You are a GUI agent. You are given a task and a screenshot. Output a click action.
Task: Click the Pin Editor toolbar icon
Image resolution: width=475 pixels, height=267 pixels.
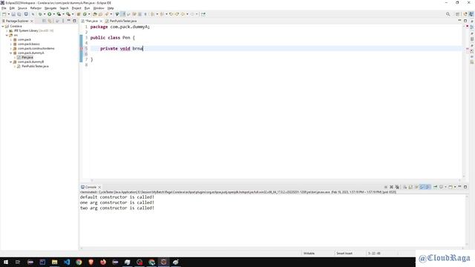(x=203, y=14)
